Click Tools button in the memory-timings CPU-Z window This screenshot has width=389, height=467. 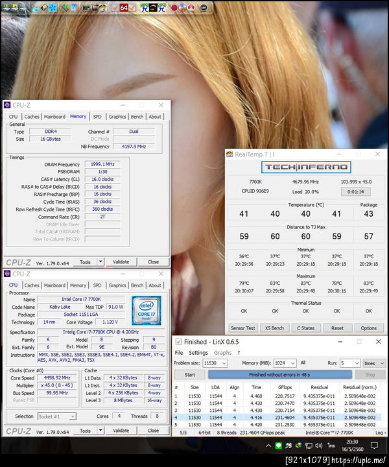click(x=85, y=262)
